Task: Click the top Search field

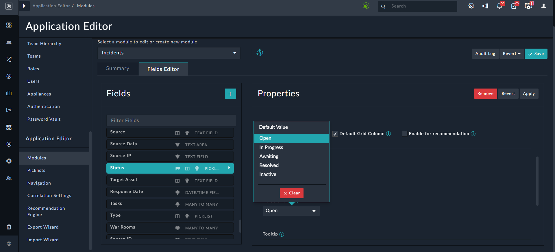Action: (x=418, y=6)
